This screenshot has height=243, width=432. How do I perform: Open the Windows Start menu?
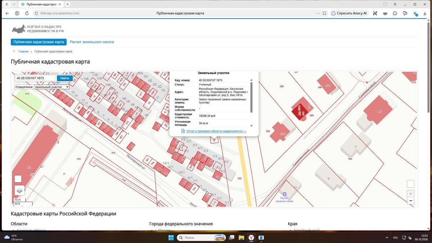tap(171, 238)
